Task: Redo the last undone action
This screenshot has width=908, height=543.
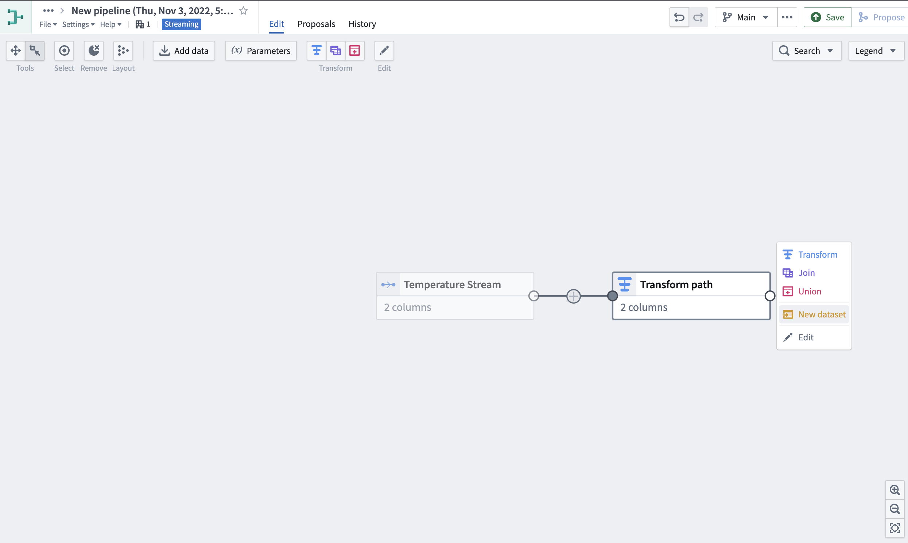Action: click(x=698, y=17)
